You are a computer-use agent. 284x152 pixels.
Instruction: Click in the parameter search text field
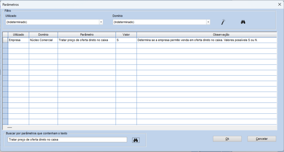coord(67,140)
